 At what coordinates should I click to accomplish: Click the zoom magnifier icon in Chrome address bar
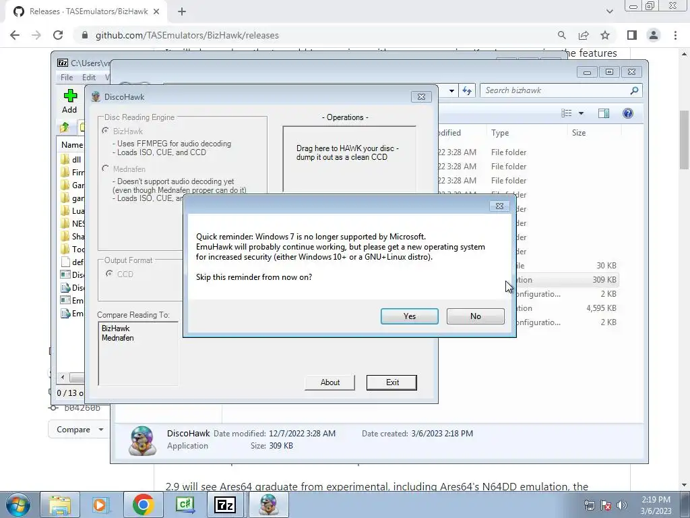[x=561, y=35]
